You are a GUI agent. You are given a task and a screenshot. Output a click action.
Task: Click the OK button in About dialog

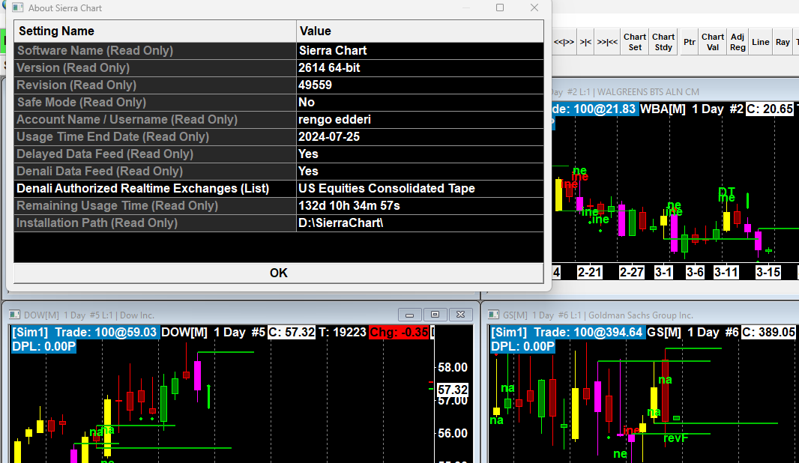click(x=278, y=273)
